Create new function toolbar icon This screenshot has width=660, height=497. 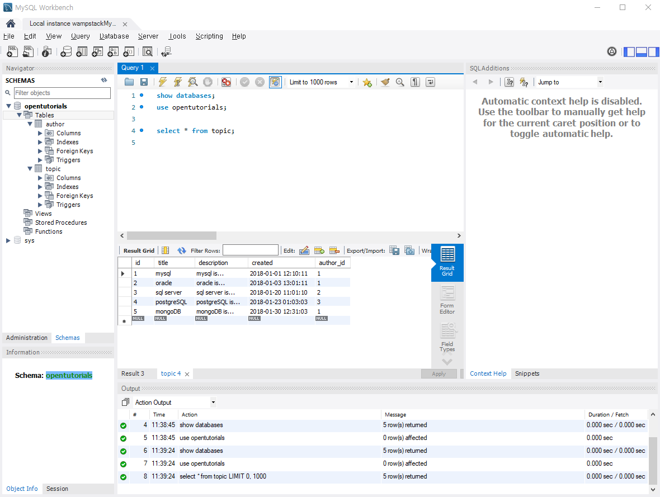pyautogui.click(x=129, y=51)
